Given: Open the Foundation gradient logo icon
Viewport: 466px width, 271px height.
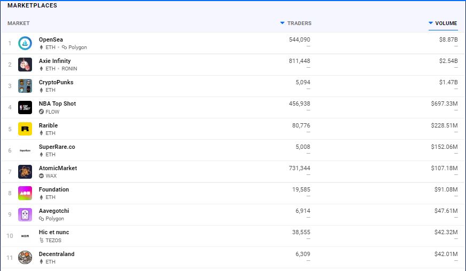Looking at the screenshot, I should [x=25, y=193].
